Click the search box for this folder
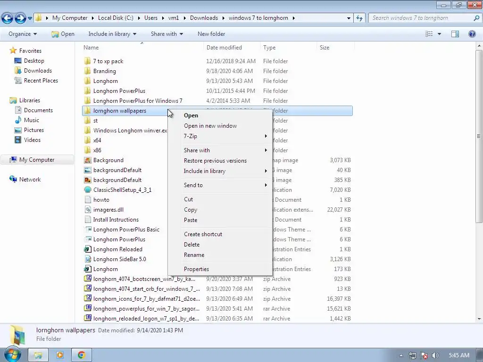This screenshot has width=483, height=362. tap(425, 18)
